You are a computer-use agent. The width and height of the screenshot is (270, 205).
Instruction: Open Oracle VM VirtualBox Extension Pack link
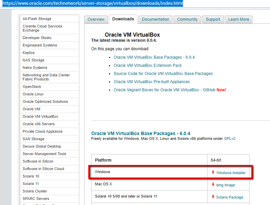pos(148,66)
